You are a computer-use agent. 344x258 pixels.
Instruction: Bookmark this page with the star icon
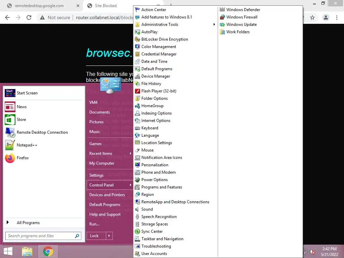point(312,17)
